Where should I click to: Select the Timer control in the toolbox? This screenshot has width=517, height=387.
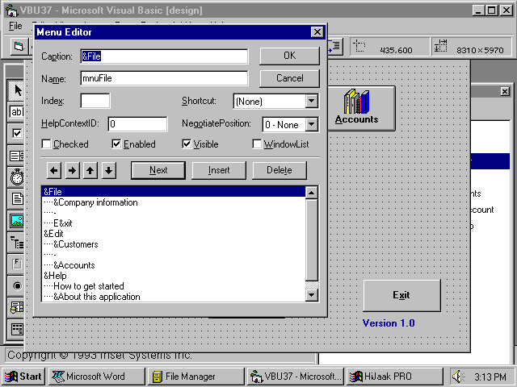(16, 177)
